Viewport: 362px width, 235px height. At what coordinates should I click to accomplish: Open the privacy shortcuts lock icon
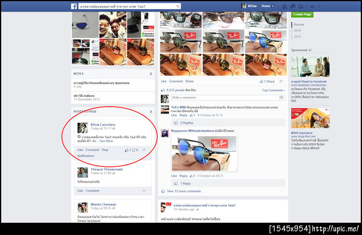click(313, 7)
